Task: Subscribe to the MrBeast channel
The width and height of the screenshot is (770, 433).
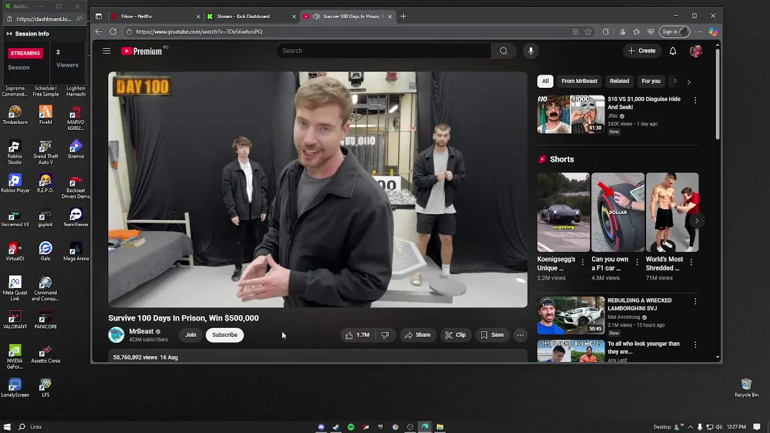Action: click(x=224, y=335)
